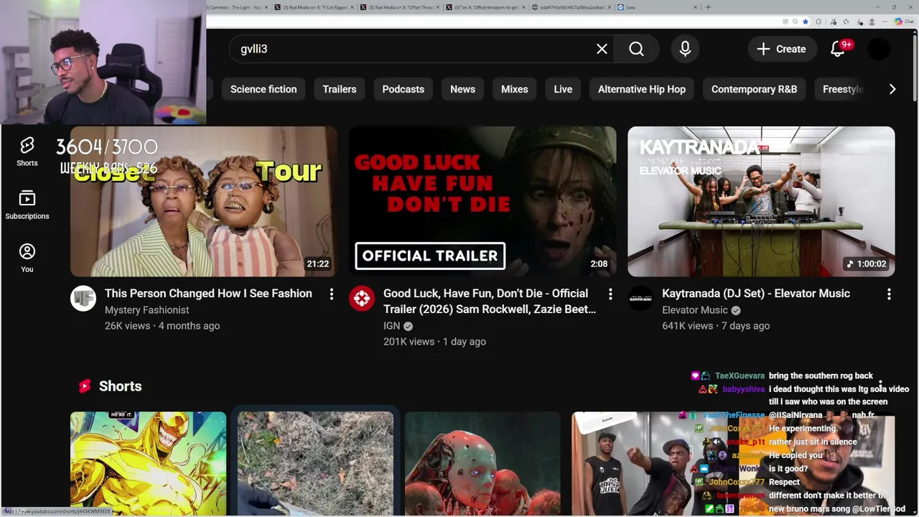This screenshot has width=919, height=517.
Task: Open more options for Good Luck, Have Fun trailer
Action: pyautogui.click(x=610, y=294)
